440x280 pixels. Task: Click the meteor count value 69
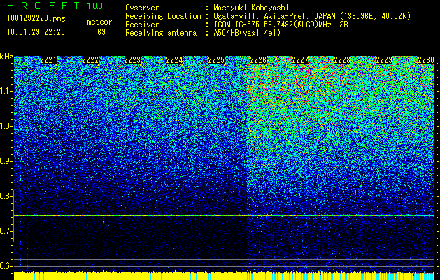click(x=101, y=32)
